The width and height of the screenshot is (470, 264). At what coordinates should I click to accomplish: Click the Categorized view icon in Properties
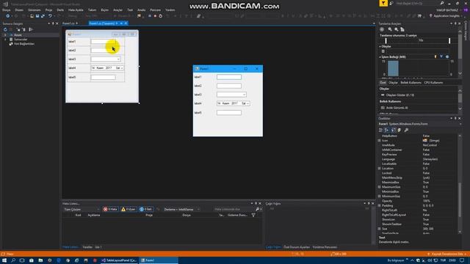click(x=380, y=130)
